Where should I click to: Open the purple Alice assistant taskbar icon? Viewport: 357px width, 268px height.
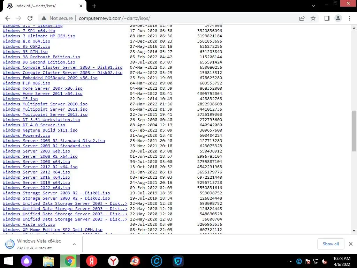(x=26, y=261)
